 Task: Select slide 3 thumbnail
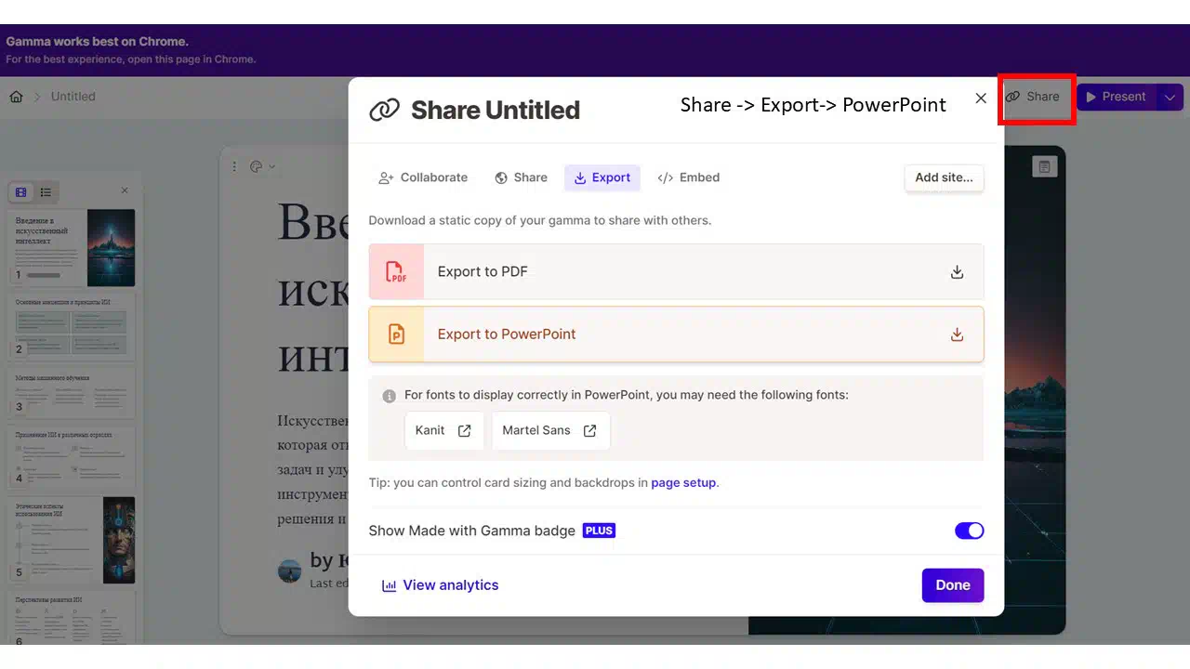(73, 392)
